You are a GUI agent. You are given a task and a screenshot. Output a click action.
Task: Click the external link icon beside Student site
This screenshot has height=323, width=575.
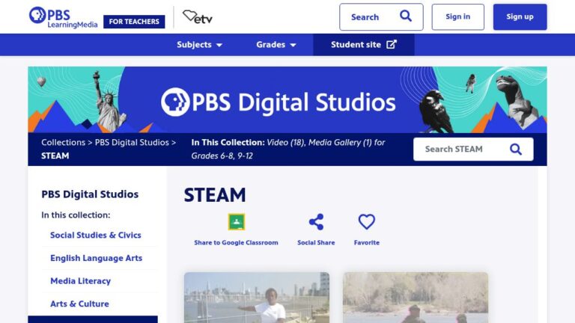pos(392,44)
